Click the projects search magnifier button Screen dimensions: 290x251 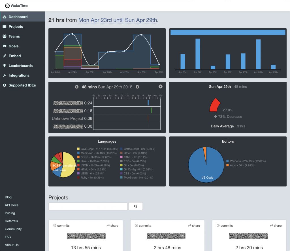[136, 206]
